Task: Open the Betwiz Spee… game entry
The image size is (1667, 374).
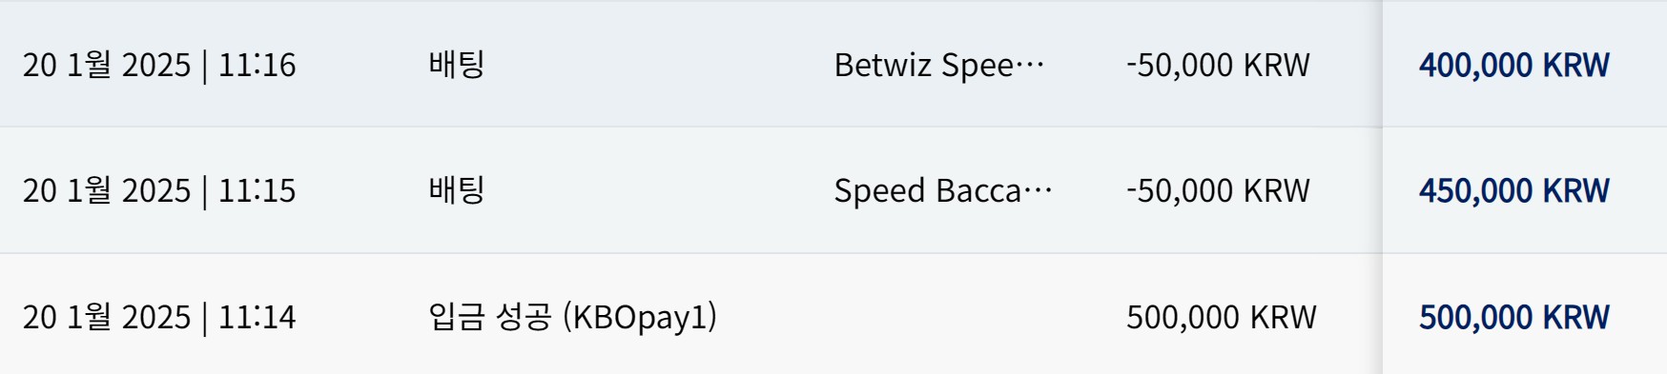Action: 939,65
